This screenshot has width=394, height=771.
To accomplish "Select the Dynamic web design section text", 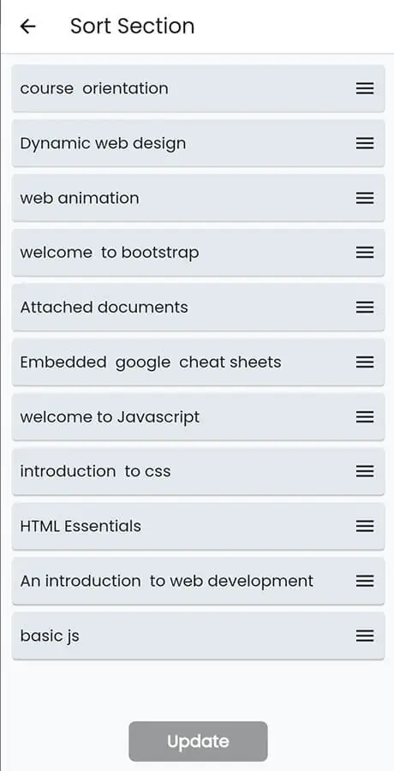I will tap(103, 144).
